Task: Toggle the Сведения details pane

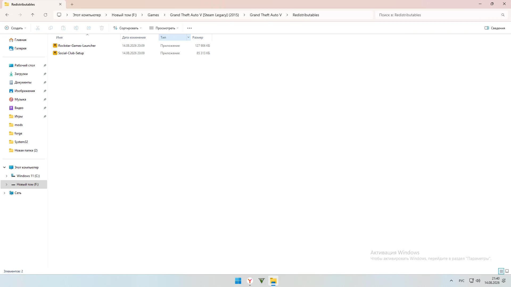Action: [495, 28]
